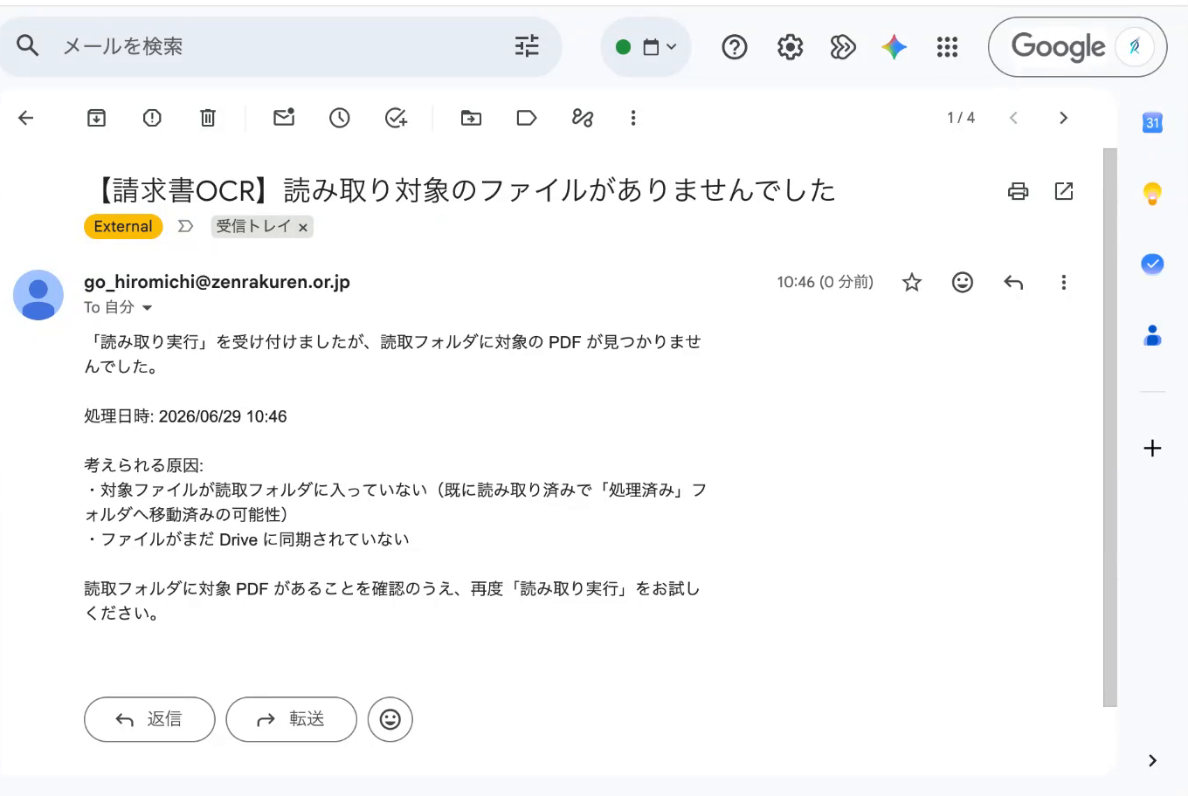Click the email subject 【請求書OCR】 heading
The height and width of the screenshot is (796, 1188).
coord(463,190)
